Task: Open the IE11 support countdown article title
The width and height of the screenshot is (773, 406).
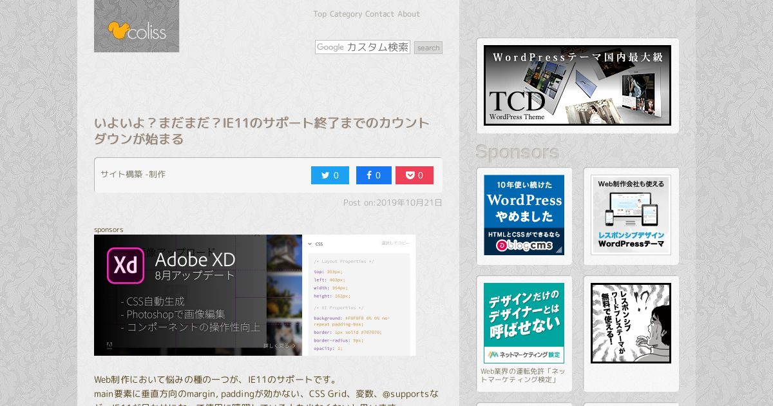Action: [262, 131]
